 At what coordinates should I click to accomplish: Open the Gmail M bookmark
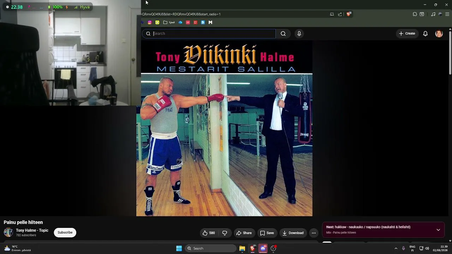pyautogui.click(x=210, y=22)
